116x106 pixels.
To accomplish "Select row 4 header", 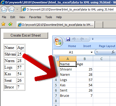I will coord(56,80).
